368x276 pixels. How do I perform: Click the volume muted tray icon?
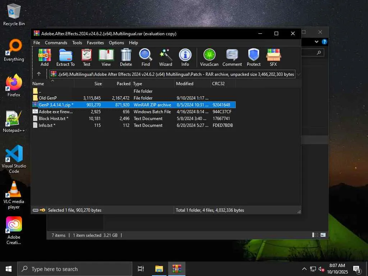[321, 269]
